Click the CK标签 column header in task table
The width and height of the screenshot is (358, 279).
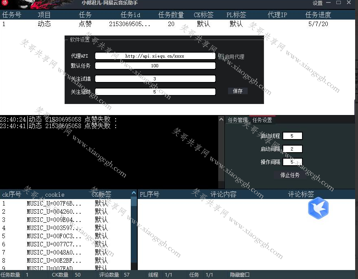(x=204, y=15)
